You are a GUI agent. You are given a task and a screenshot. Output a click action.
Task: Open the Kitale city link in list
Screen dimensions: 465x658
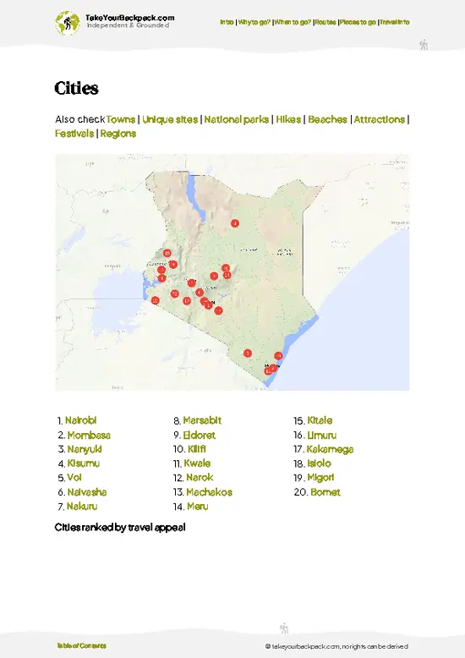[320, 420]
